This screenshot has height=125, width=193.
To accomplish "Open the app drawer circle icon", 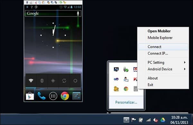I will [x=53, y=96].
